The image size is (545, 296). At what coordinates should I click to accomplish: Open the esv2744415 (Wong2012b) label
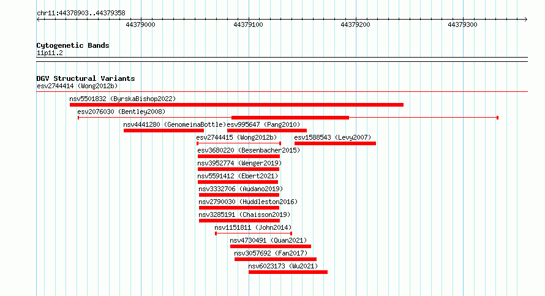[237, 137]
